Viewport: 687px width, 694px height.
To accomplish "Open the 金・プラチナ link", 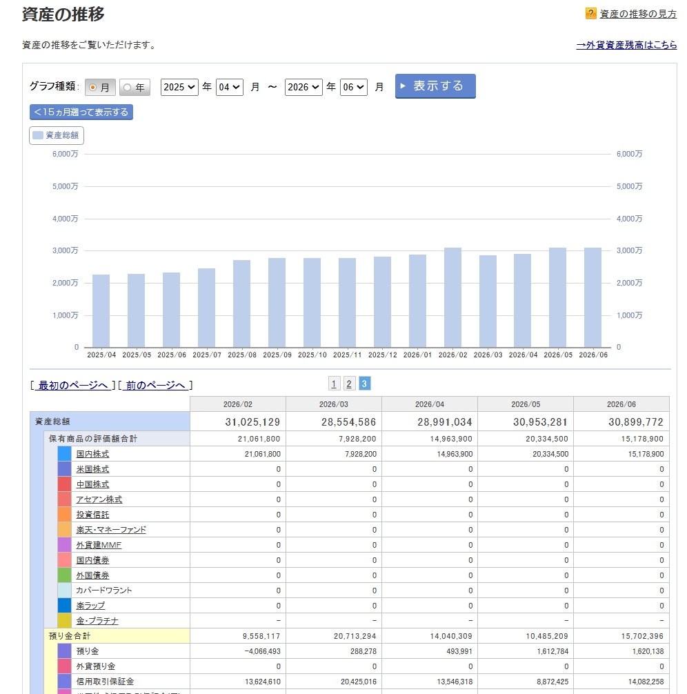I will pyautogui.click(x=97, y=620).
